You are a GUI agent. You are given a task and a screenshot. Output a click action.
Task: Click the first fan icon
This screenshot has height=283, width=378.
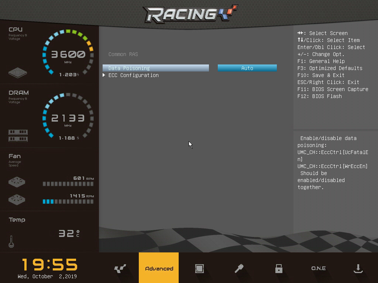click(x=17, y=182)
